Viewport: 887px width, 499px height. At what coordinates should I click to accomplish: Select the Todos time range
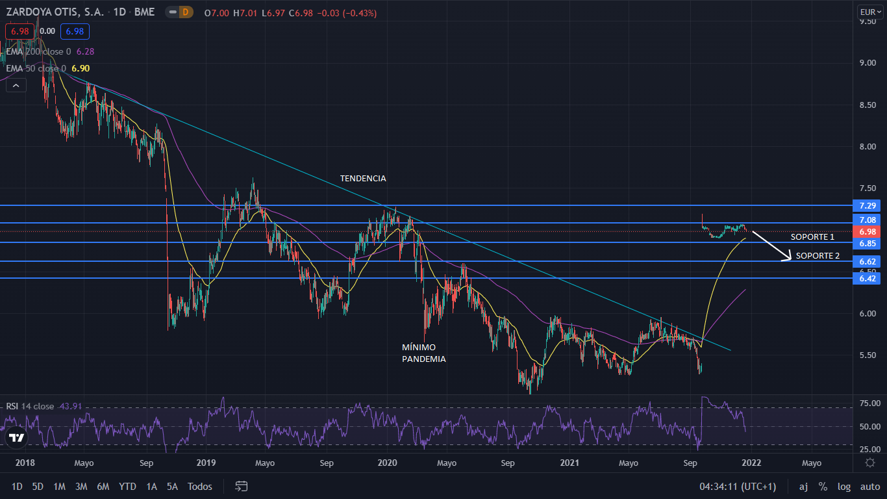pos(199,486)
